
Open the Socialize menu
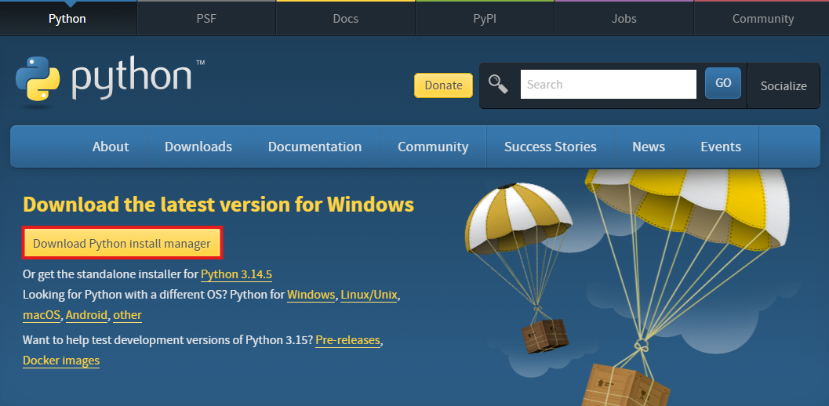784,85
